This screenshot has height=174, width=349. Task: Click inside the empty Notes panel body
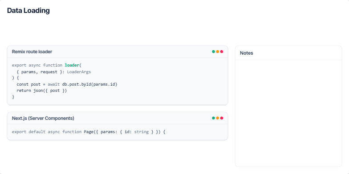pos(288,113)
